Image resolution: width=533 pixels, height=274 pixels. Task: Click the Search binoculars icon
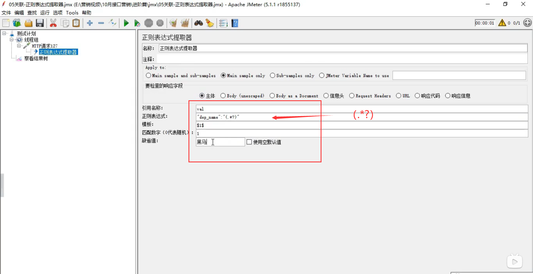pos(198,23)
